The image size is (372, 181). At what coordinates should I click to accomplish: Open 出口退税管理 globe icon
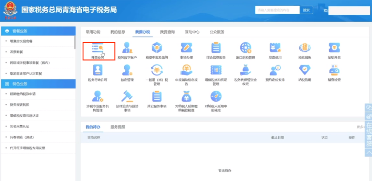coord(246,48)
